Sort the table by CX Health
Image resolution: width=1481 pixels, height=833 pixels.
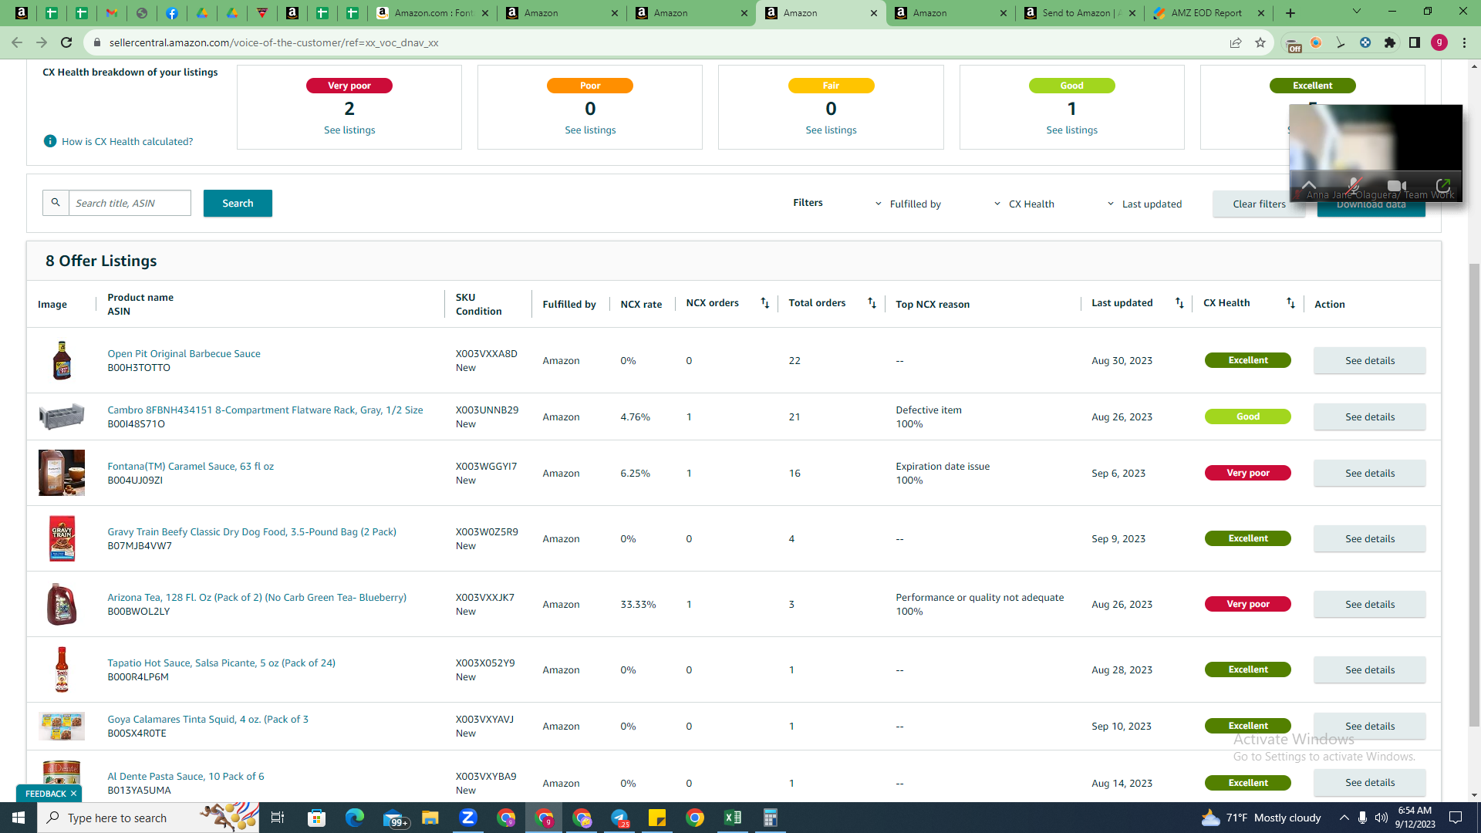(x=1290, y=303)
